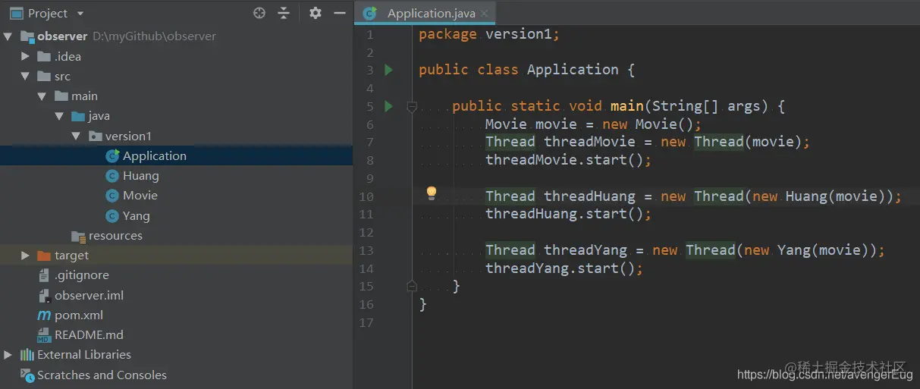Click 'threadYang.start();' on line 14
Screen dimensions: 920x389
[564, 268]
